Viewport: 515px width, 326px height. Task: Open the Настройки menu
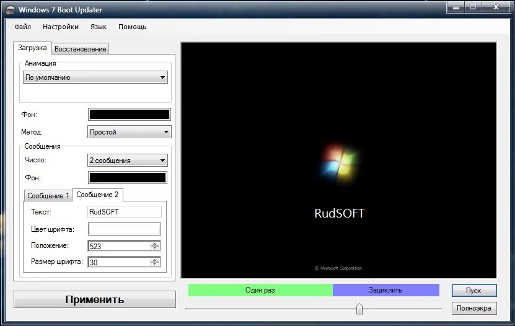(61, 27)
